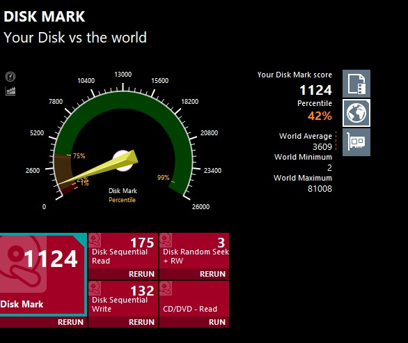Rerun the Disk Sequential Write test
The height and width of the screenshot is (343, 408).
coord(141,322)
